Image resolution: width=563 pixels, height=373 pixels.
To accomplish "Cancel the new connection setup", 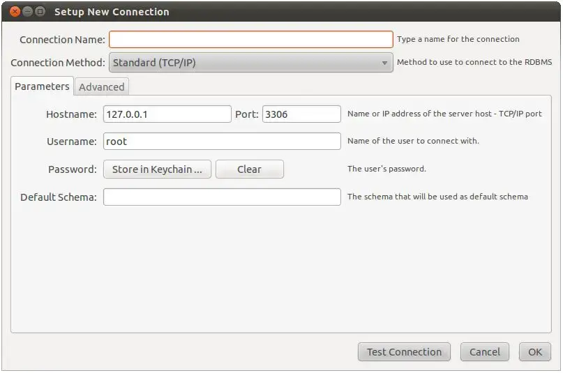I will 484,352.
